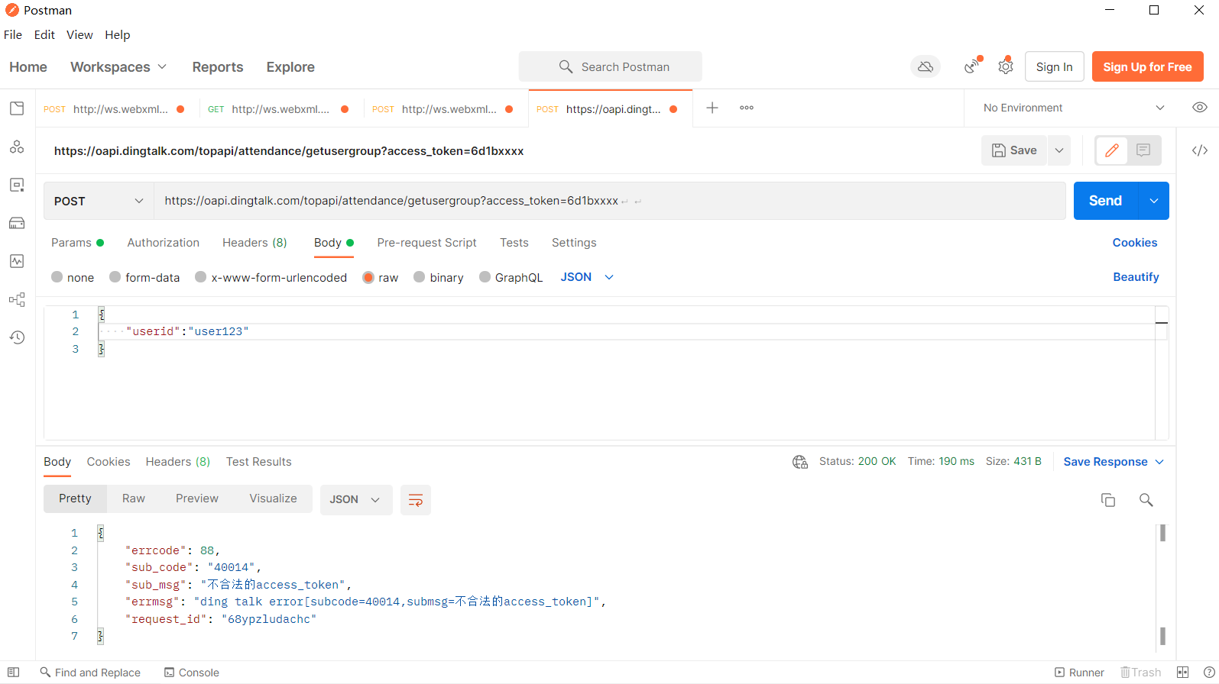Open the View menu
The image size is (1219, 684).
tap(79, 35)
